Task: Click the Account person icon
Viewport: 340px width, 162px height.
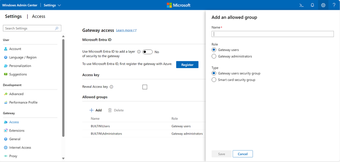Action: [6, 49]
